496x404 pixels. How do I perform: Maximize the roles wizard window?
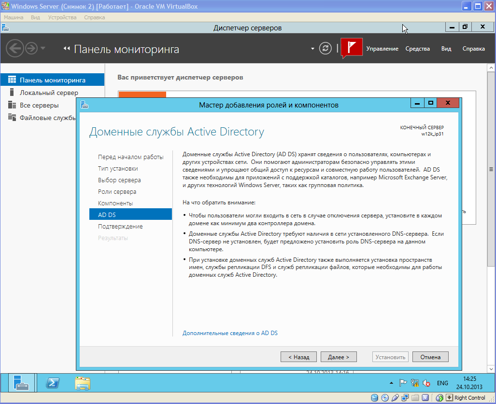tap(430, 103)
